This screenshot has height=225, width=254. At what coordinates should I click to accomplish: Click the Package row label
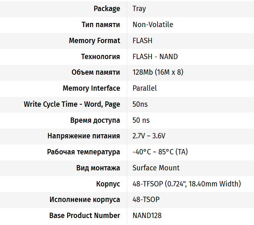click(x=107, y=9)
